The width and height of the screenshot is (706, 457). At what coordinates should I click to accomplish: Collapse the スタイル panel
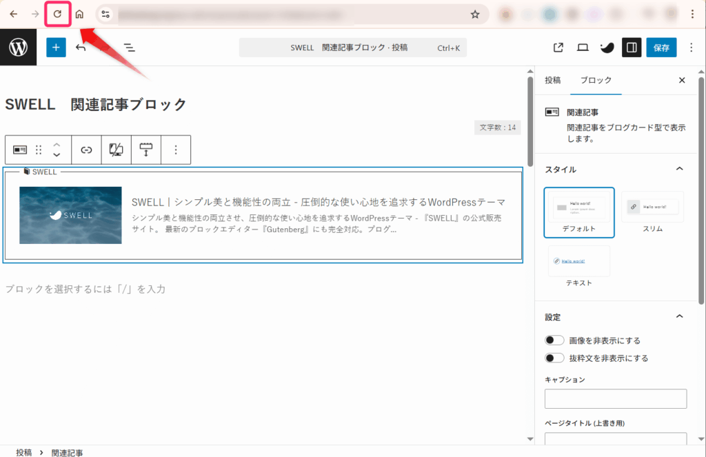[x=679, y=169]
